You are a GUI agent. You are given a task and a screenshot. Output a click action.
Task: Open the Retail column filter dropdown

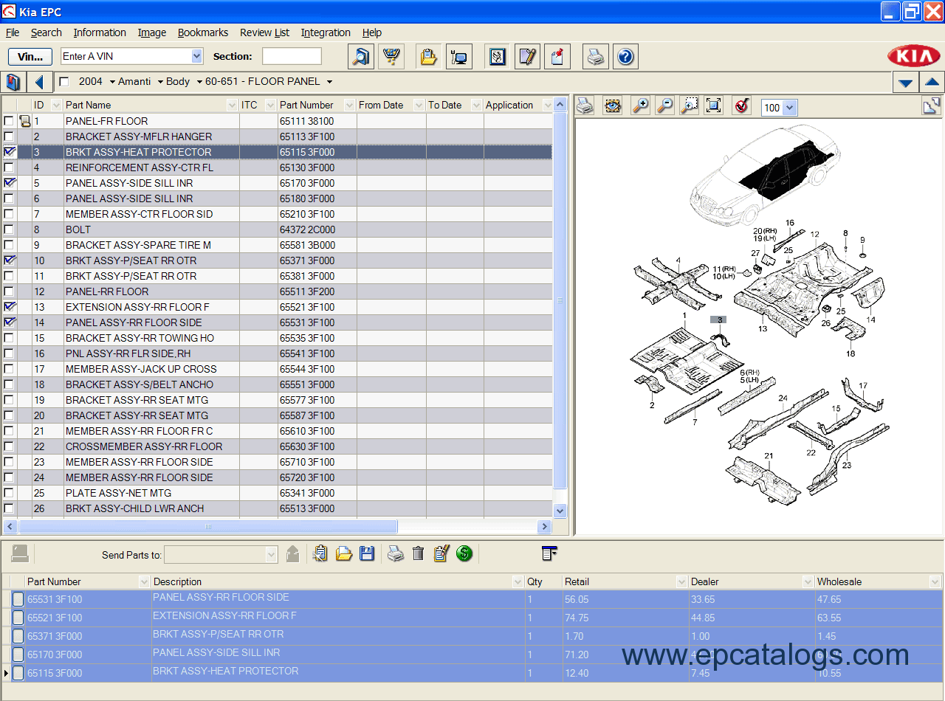coord(681,581)
